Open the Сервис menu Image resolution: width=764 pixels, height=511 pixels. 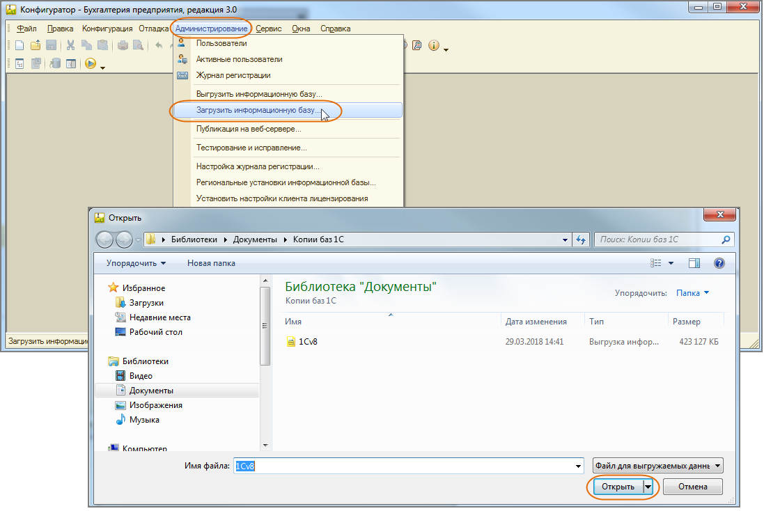point(268,29)
